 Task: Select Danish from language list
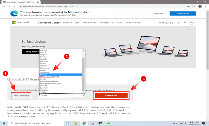44,50
